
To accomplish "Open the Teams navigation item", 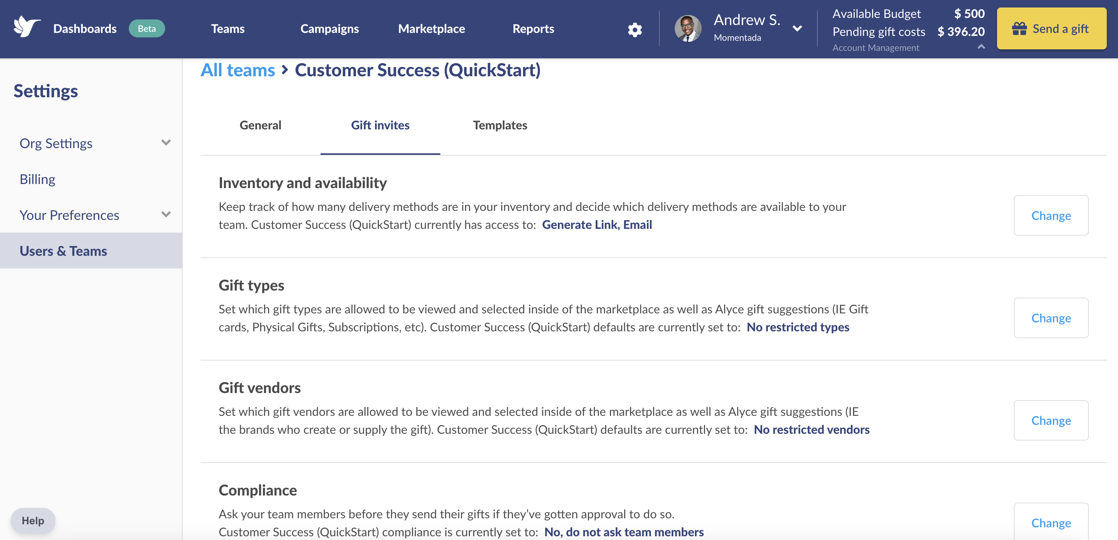I will coord(227,28).
